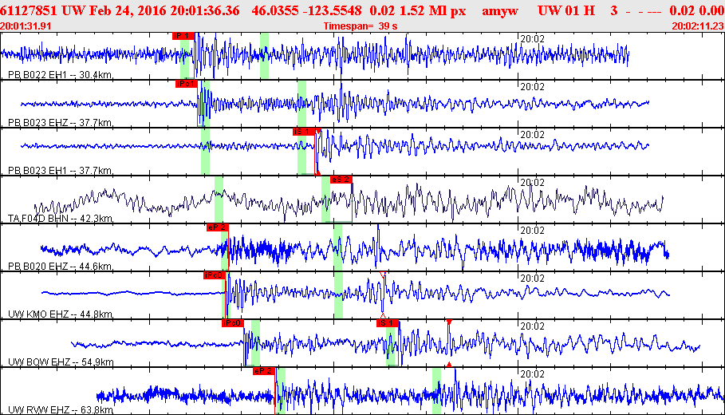Select channel label PB B023 EHZ -- 37.7km
This screenshot has width=725, height=415.
pyautogui.click(x=60, y=123)
